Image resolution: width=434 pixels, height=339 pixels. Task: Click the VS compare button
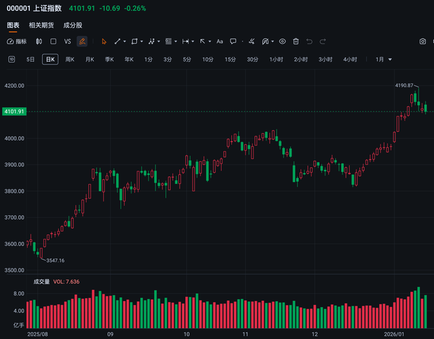click(x=67, y=41)
